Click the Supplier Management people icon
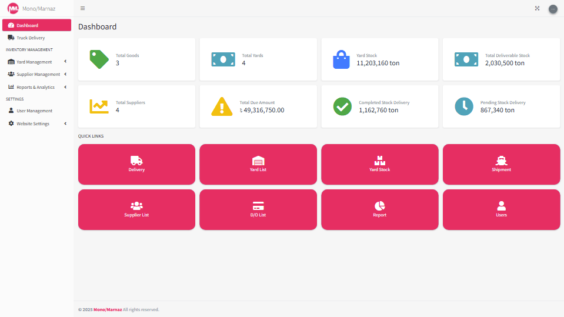 click(11, 74)
